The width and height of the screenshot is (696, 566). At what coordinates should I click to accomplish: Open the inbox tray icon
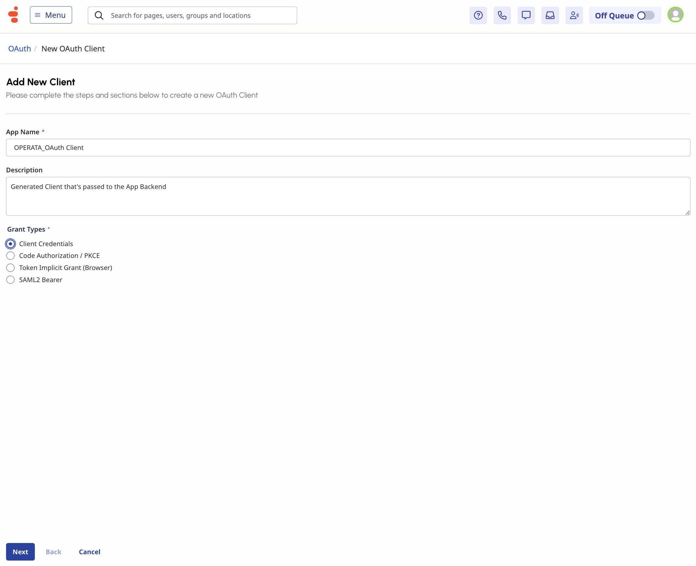[x=550, y=15]
